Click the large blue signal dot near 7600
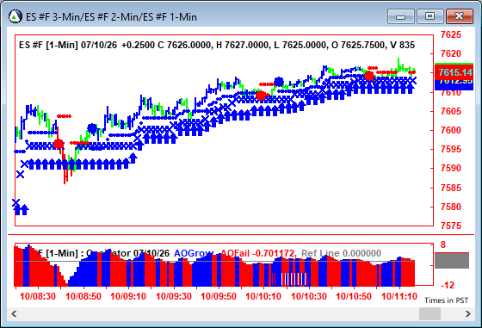This screenshot has height=328, width=482. [x=92, y=128]
